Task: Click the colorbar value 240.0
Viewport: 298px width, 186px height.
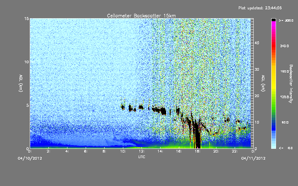Action: click(x=285, y=46)
